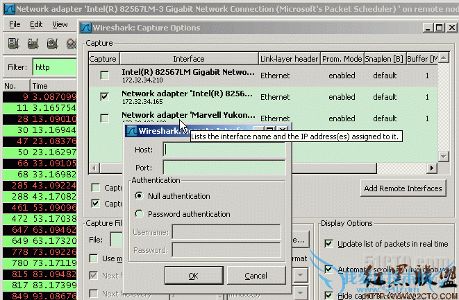Enable the Marvell Yukon adapter capture checkbox
The width and height of the screenshot is (459, 300).
click(x=104, y=118)
